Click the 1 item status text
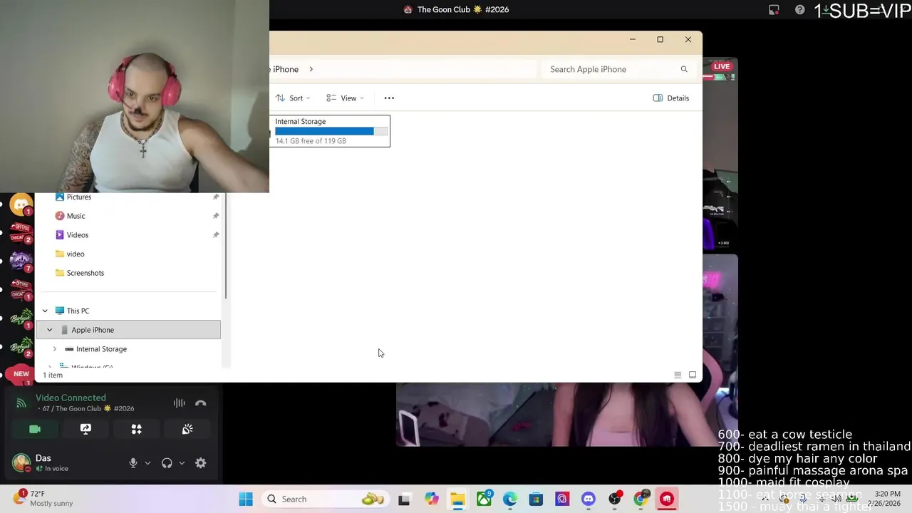Viewport: 912px width, 513px height. pos(53,375)
